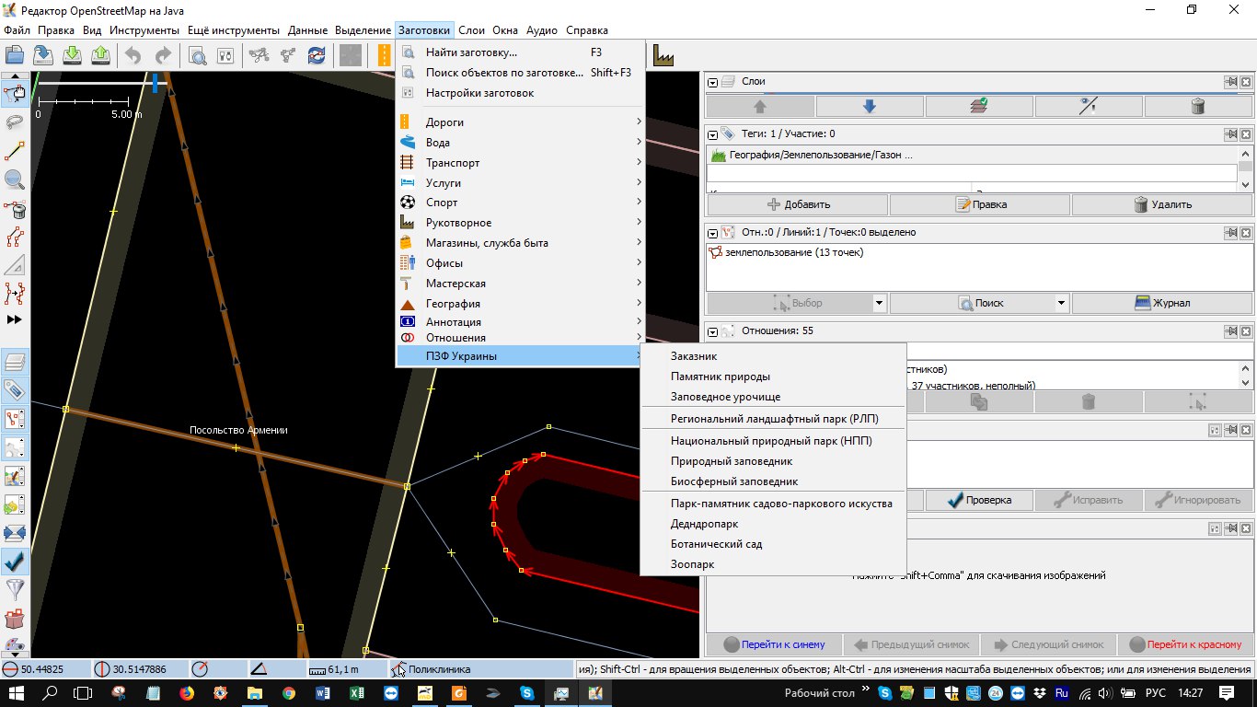Expand the География presets submenu
Image resolution: width=1257 pixels, height=707 pixels.
pyautogui.click(x=520, y=304)
